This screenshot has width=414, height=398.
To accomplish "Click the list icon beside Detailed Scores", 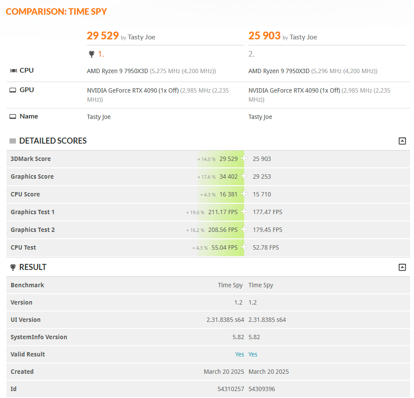I will (x=13, y=141).
